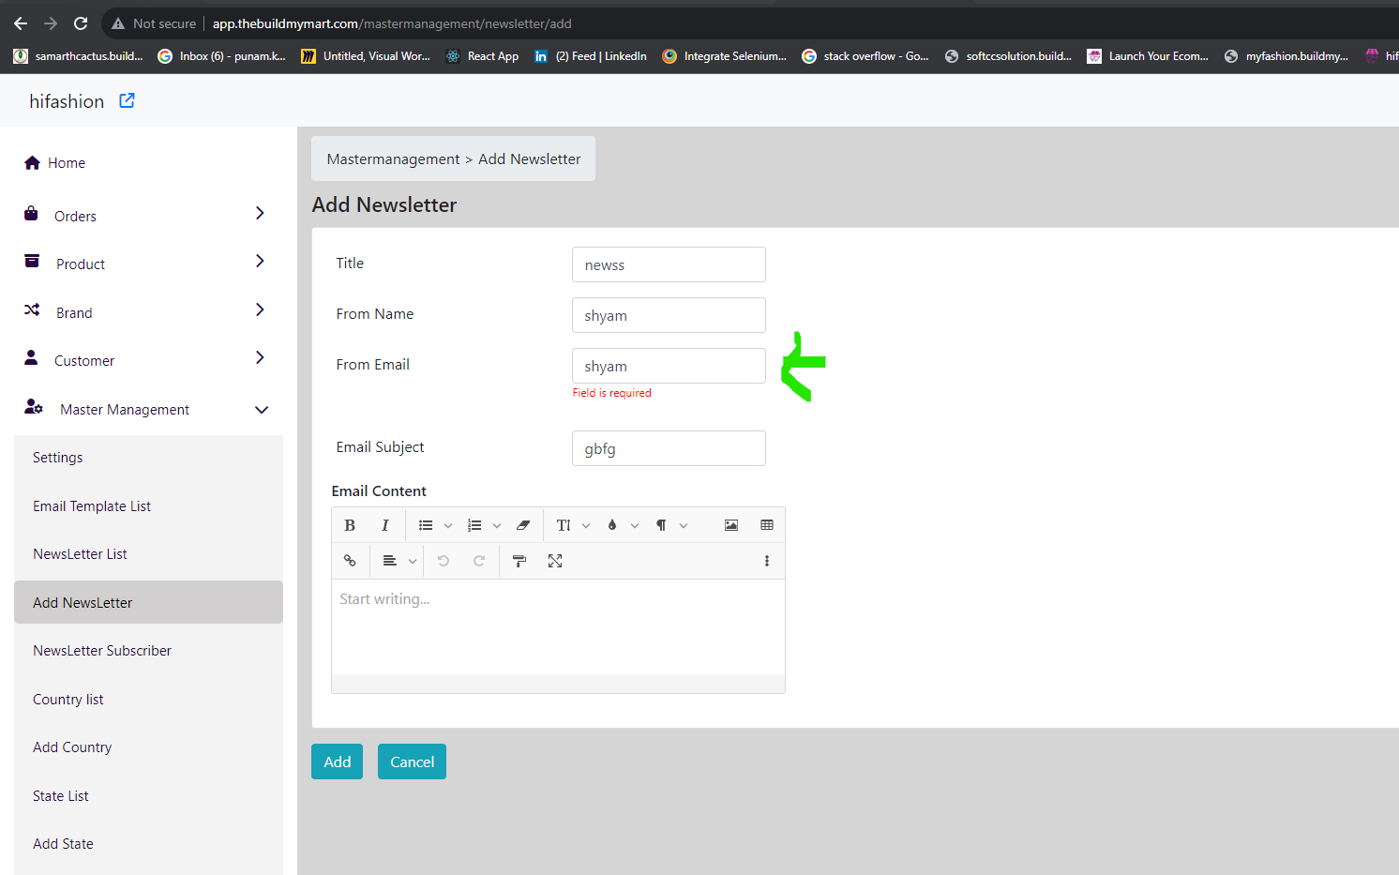Expand the text color dropdown arrow
Screen dimensions: 1399x875
pos(635,525)
